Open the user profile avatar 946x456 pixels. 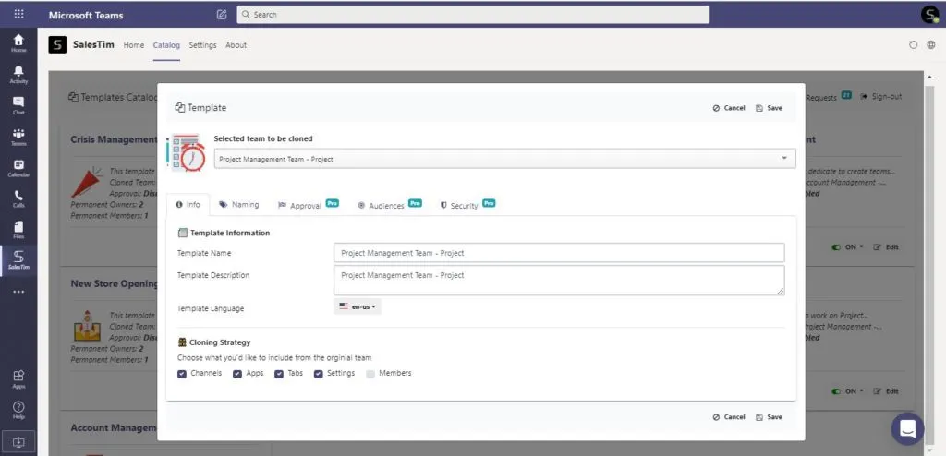(929, 15)
